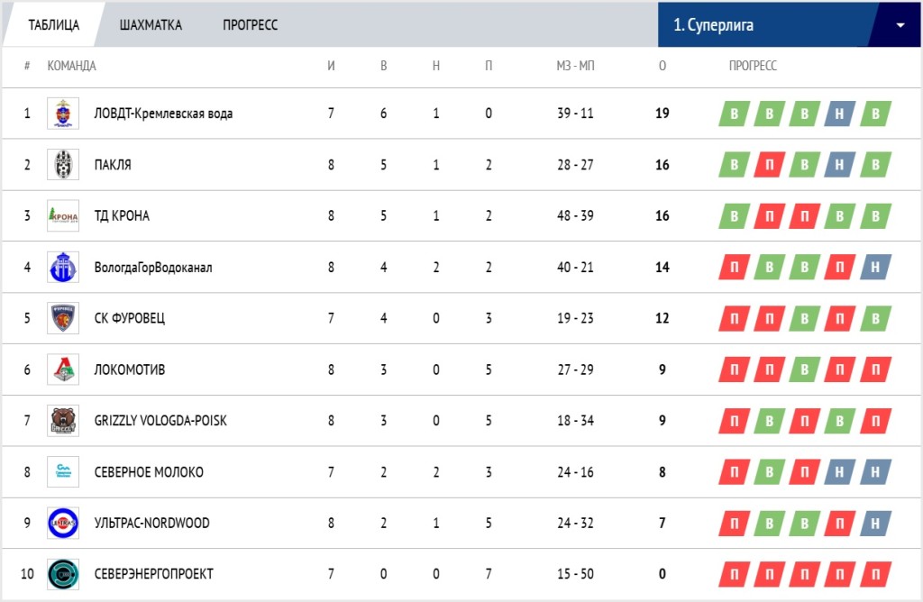Click the УЛЬТРАС-NORDWOOD team logo
This screenshot has width=923, height=602.
point(63,523)
